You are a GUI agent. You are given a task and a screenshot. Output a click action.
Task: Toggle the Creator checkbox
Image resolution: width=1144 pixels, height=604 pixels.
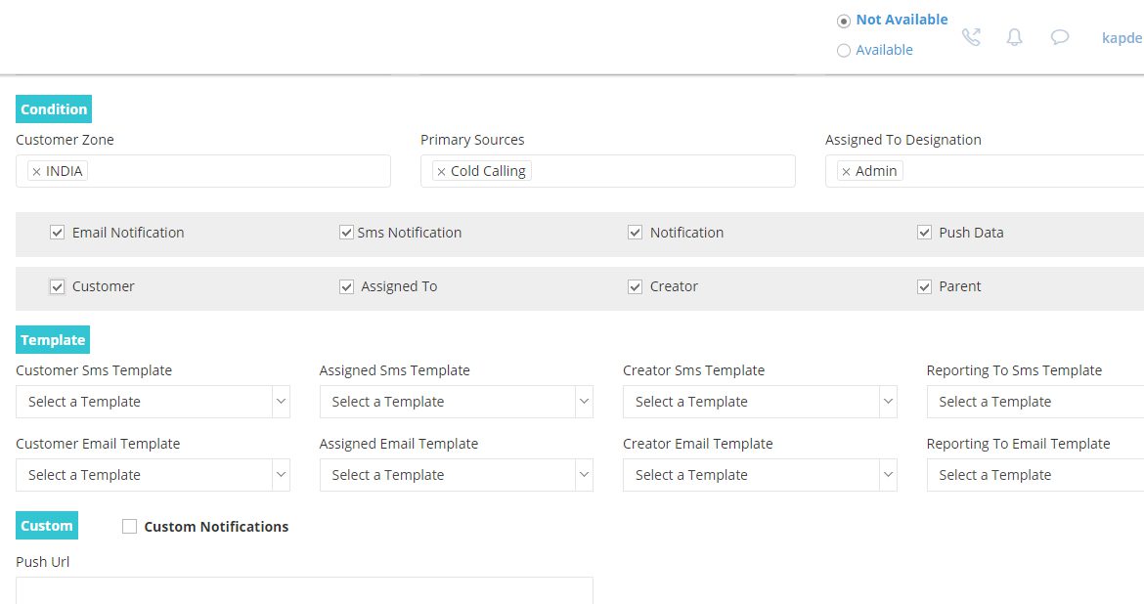point(635,286)
